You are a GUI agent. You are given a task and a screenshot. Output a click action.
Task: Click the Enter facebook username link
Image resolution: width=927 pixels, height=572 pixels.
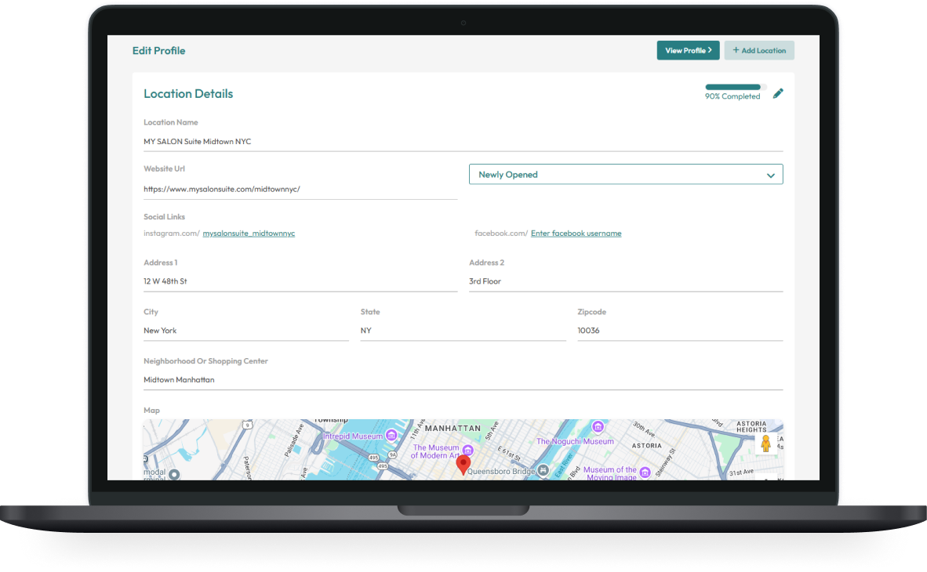(x=576, y=233)
